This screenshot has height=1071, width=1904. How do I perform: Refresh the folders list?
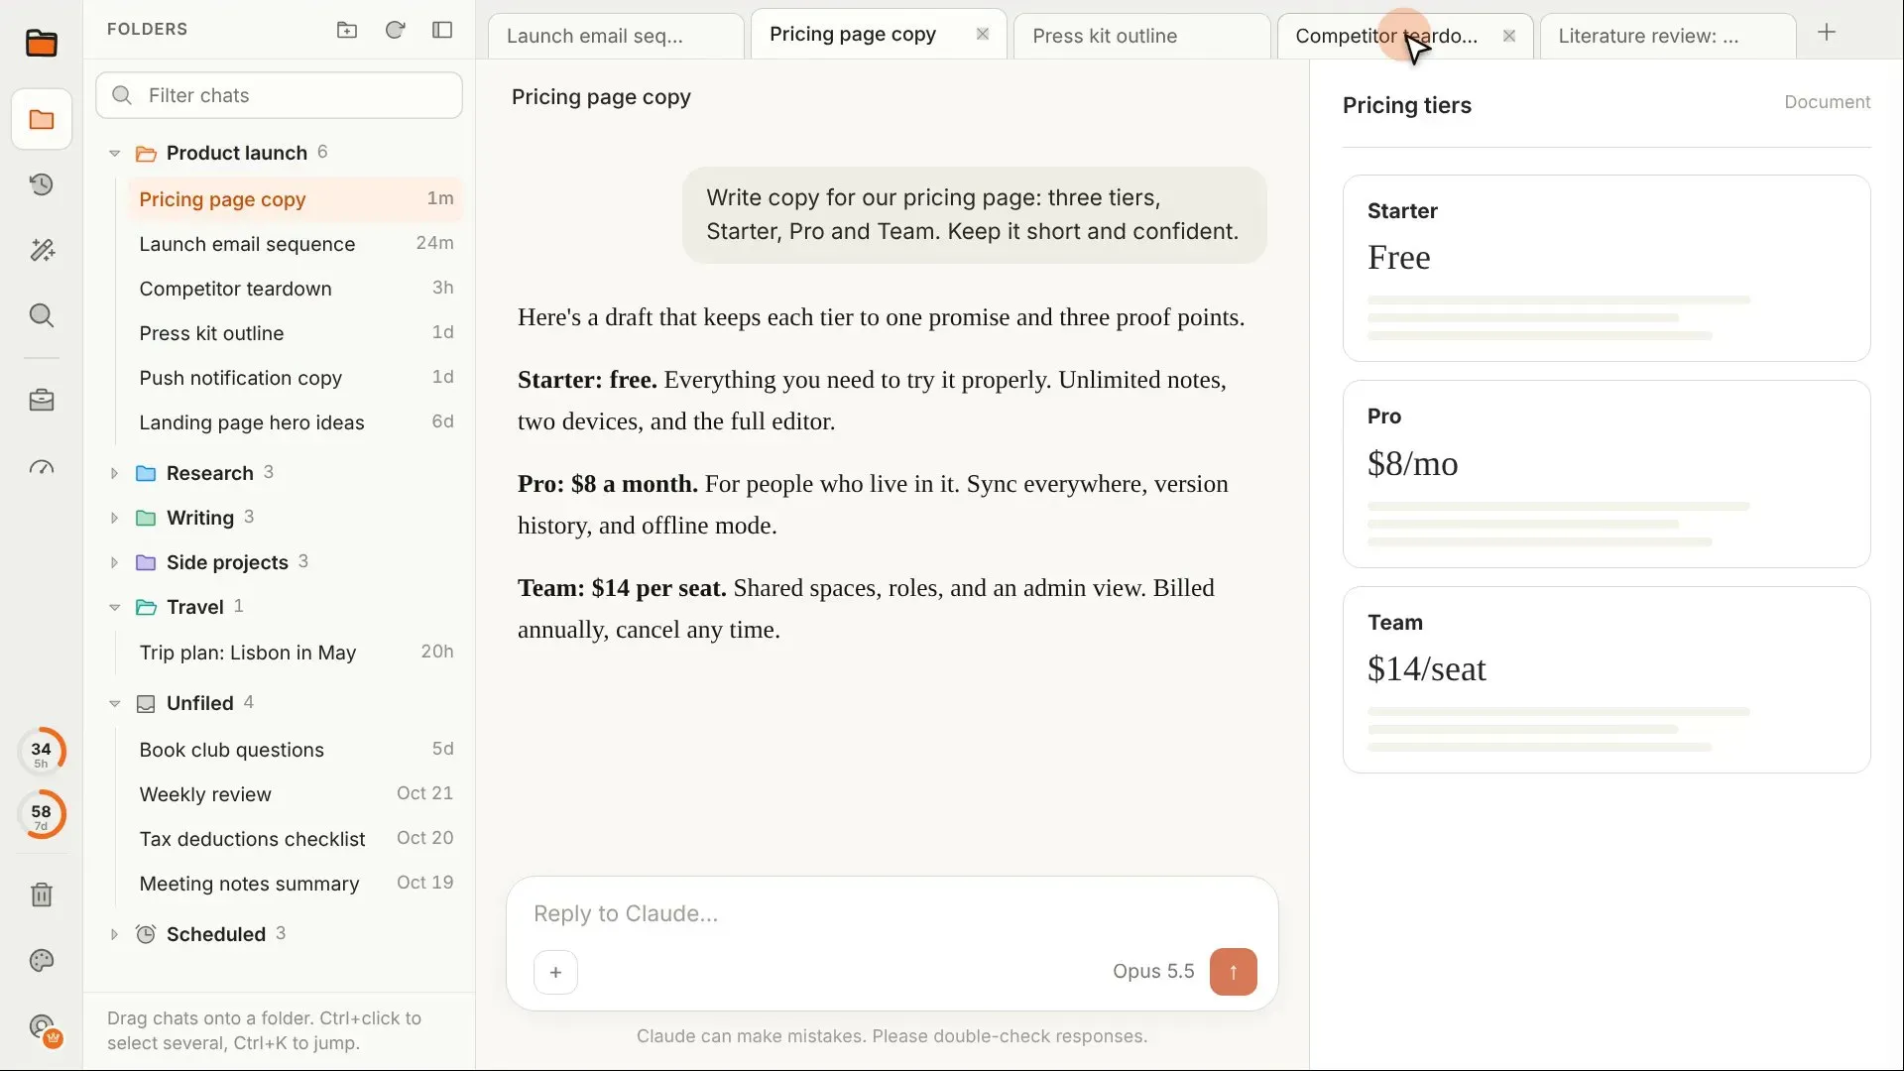(395, 30)
